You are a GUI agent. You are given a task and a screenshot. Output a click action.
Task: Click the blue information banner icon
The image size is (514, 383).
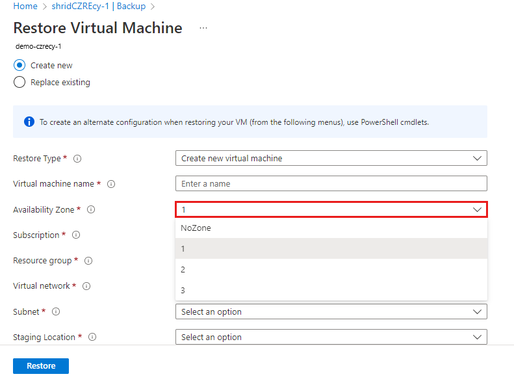pos(29,122)
